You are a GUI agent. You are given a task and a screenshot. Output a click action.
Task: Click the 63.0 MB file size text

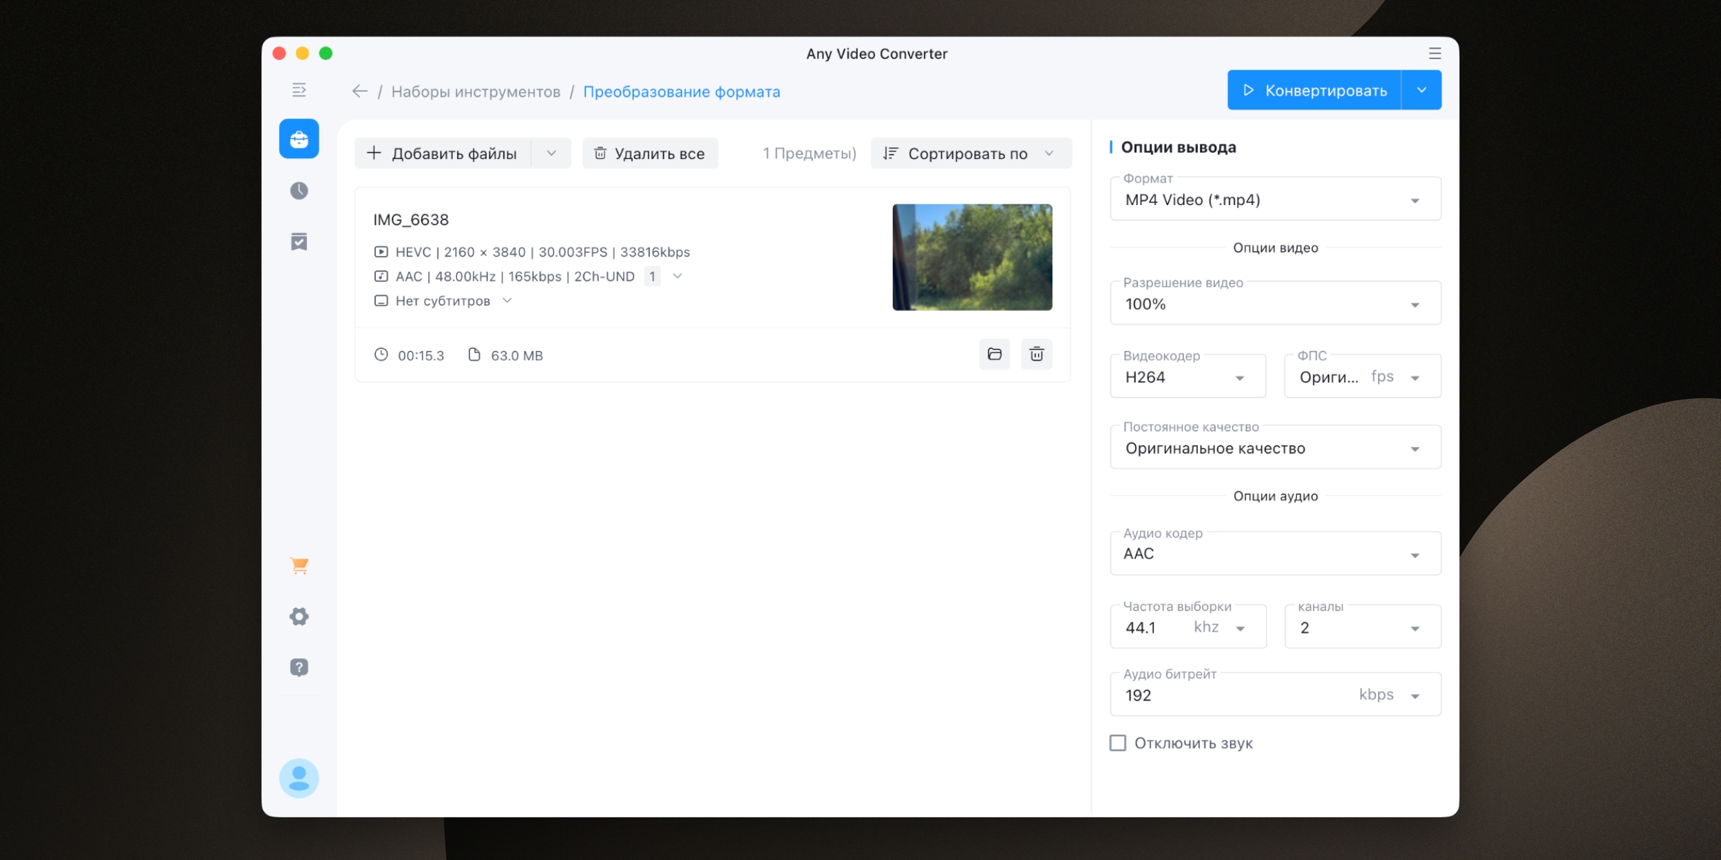click(517, 356)
